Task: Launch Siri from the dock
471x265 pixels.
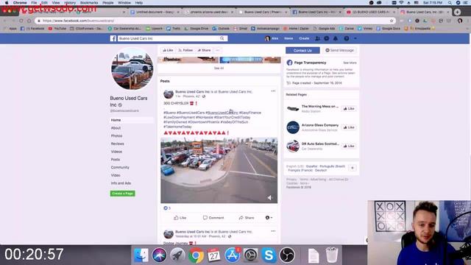Action: pos(159,255)
